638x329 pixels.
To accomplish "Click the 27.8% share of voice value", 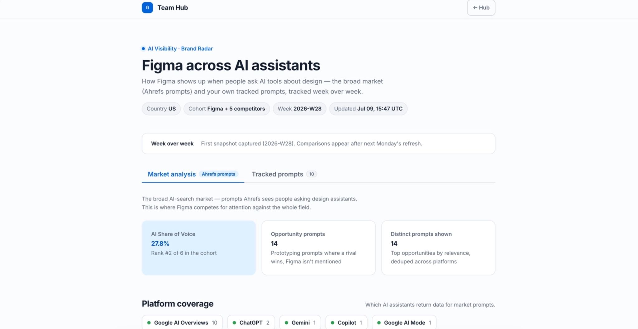I will (160, 243).
